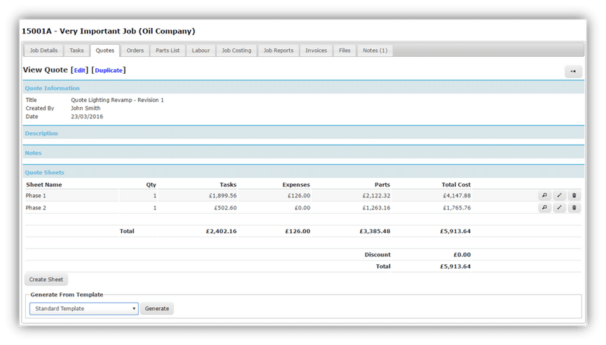Click the quote title Quote Lighting Revamp
Viewport: 606px width, 345px height.
pyautogui.click(x=117, y=100)
